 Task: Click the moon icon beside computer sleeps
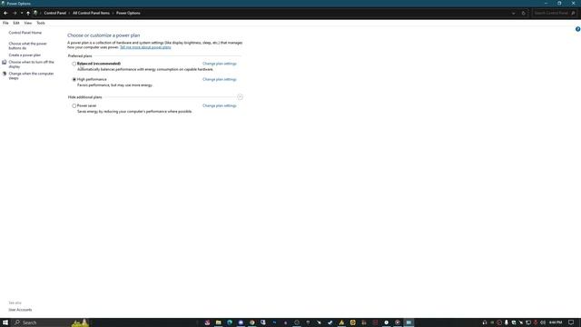coord(4,74)
